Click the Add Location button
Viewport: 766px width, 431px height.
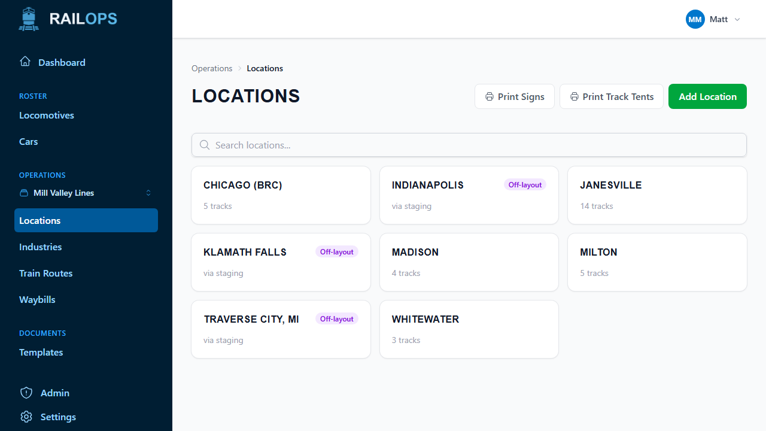707,96
